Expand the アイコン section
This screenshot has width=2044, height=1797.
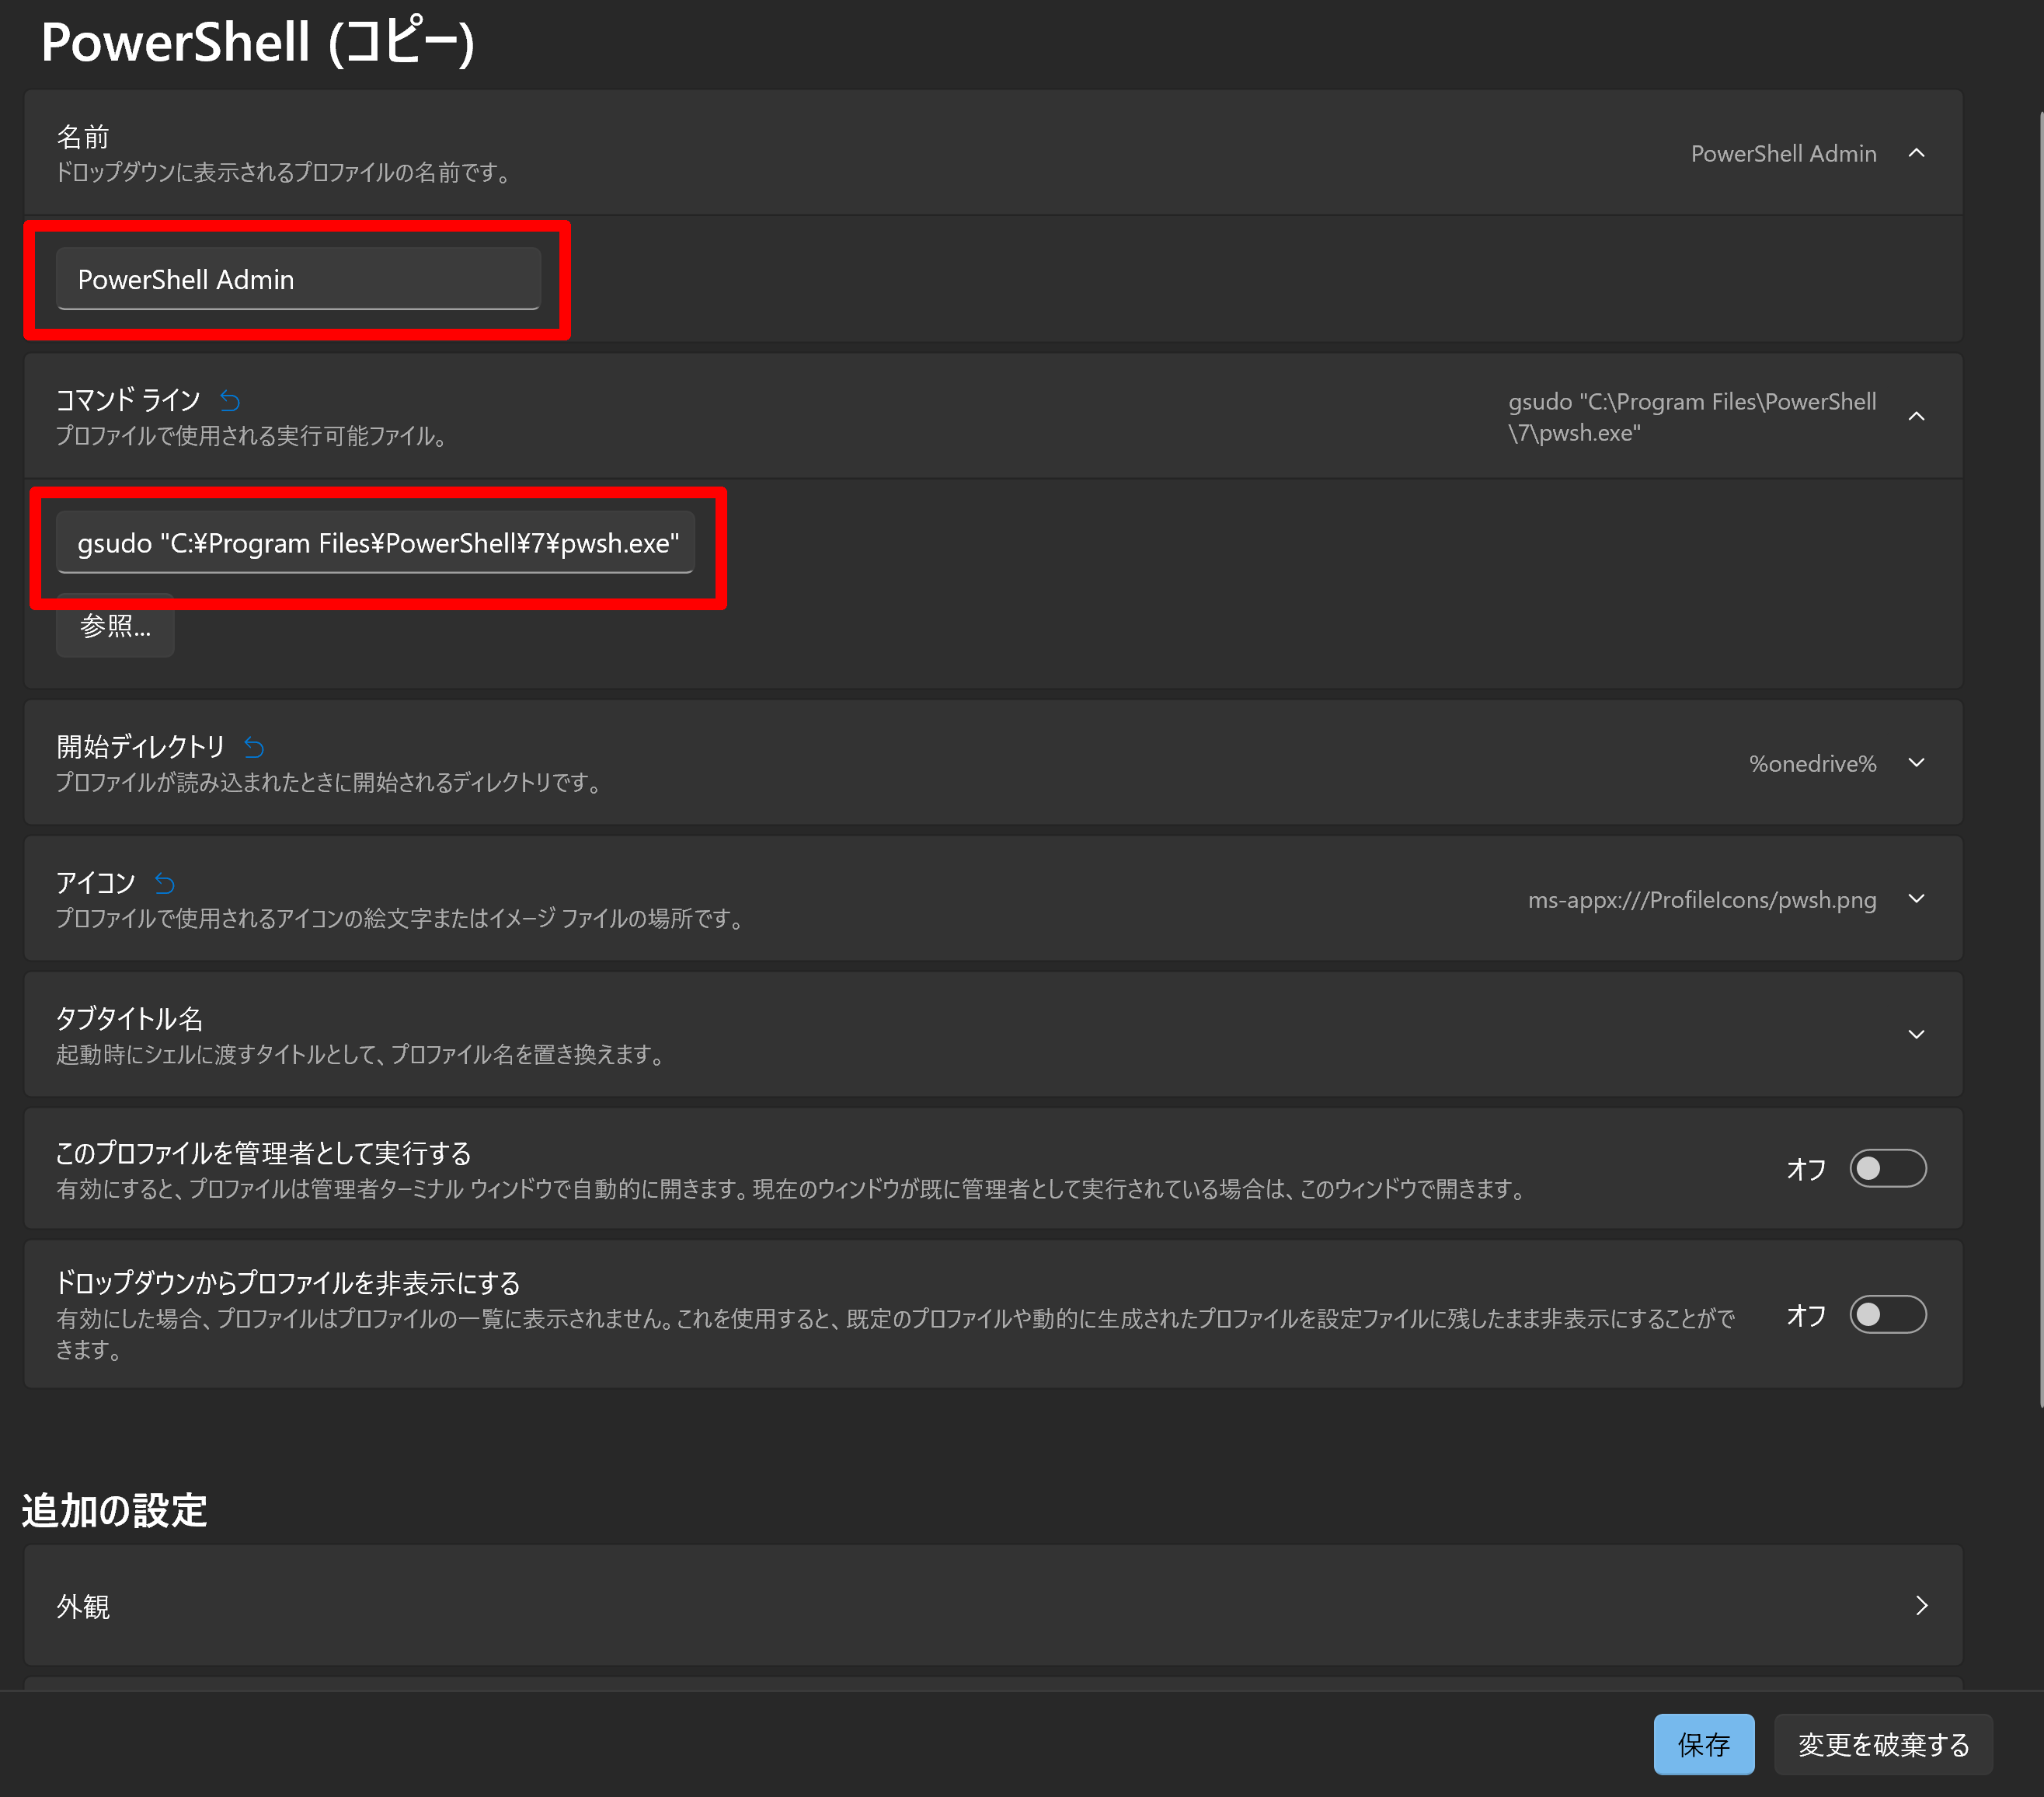pos(1916,899)
